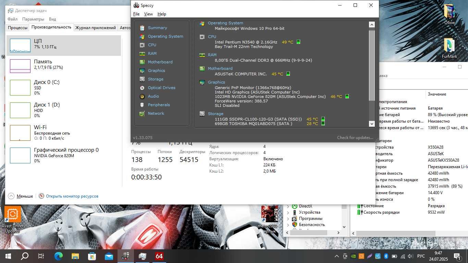
Task: Click the green indicator beside the SSD's 45 °C
Action: (323, 119)
